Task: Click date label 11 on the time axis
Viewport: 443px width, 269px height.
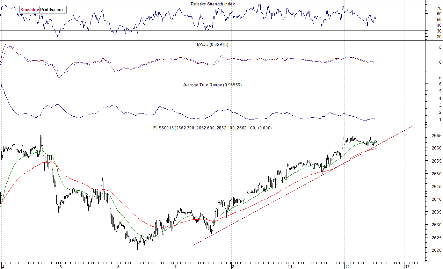Action: 290,266
